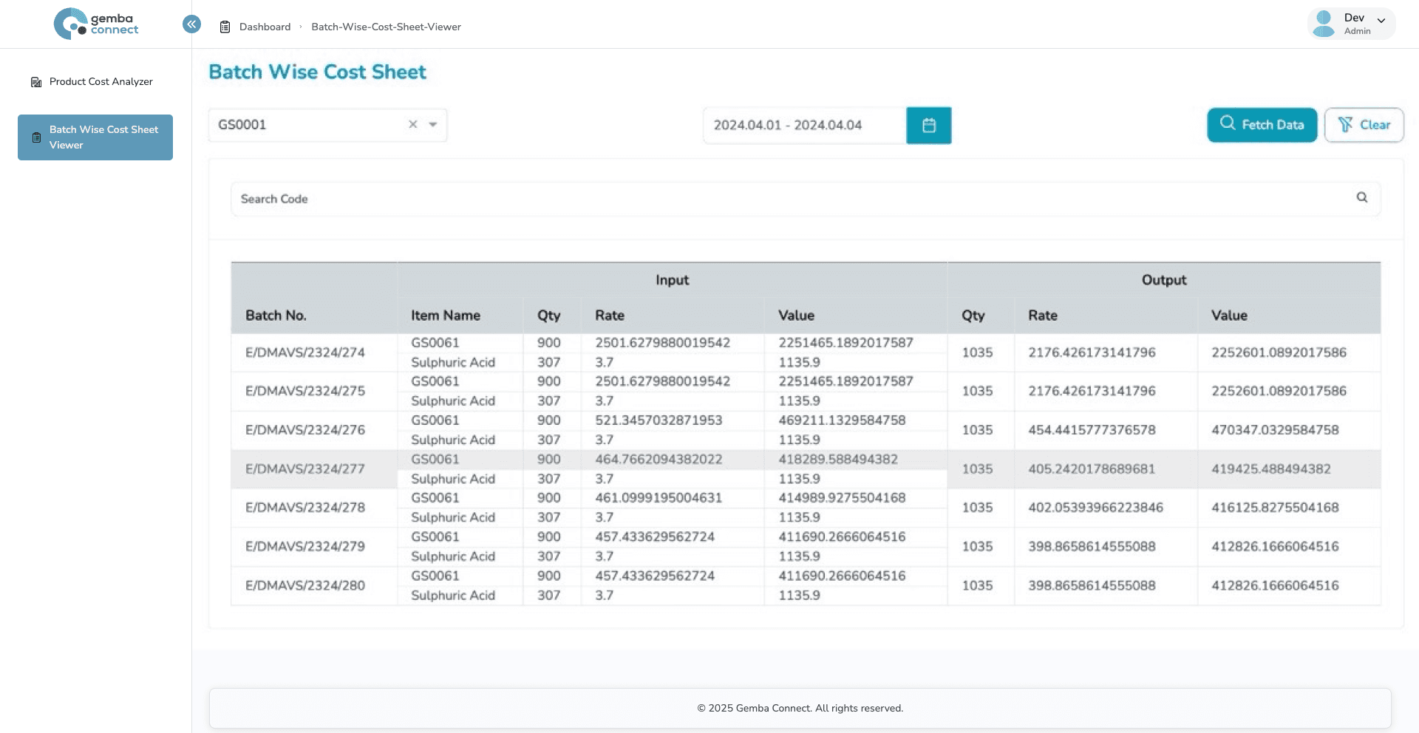Click output rate 402.05393966223846
This screenshot has height=733, width=1419.
pyautogui.click(x=1095, y=508)
